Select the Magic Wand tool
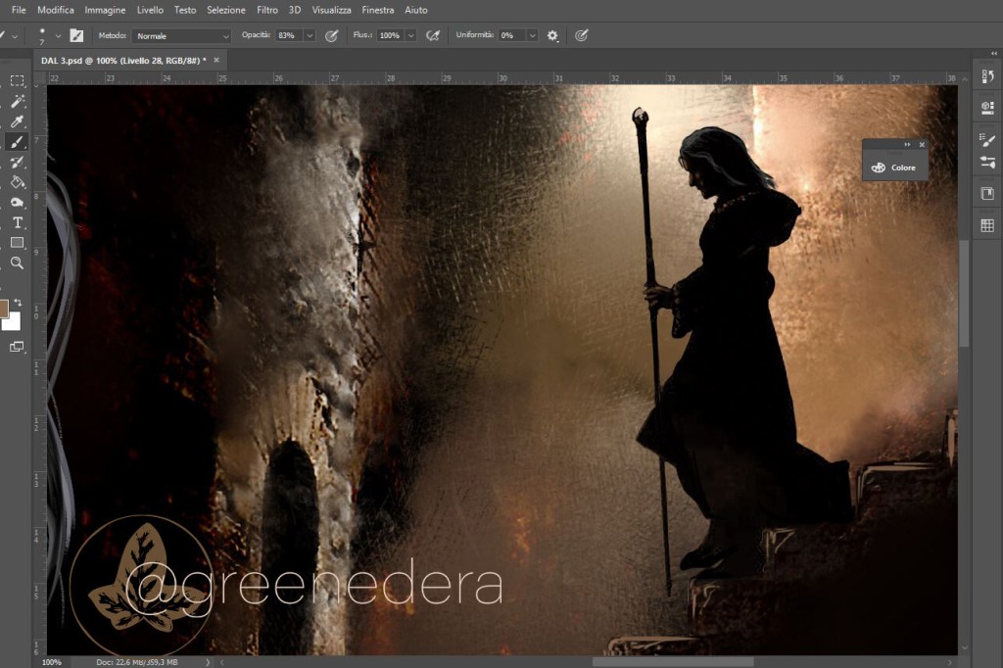1003x668 pixels. pyautogui.click(x=17, y=102)
